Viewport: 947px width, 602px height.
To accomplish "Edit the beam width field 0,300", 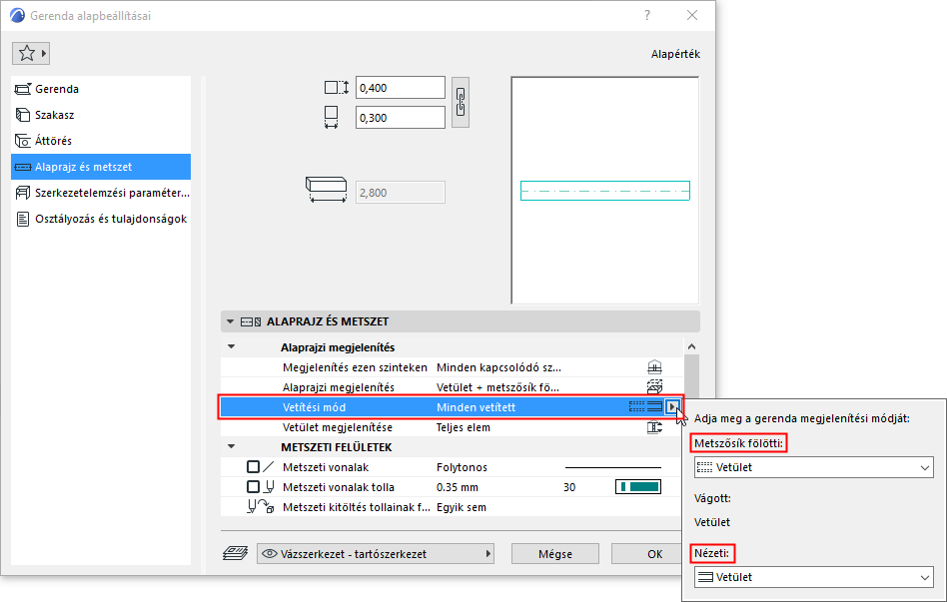I will pyautogui.click(x=400, y=118).
